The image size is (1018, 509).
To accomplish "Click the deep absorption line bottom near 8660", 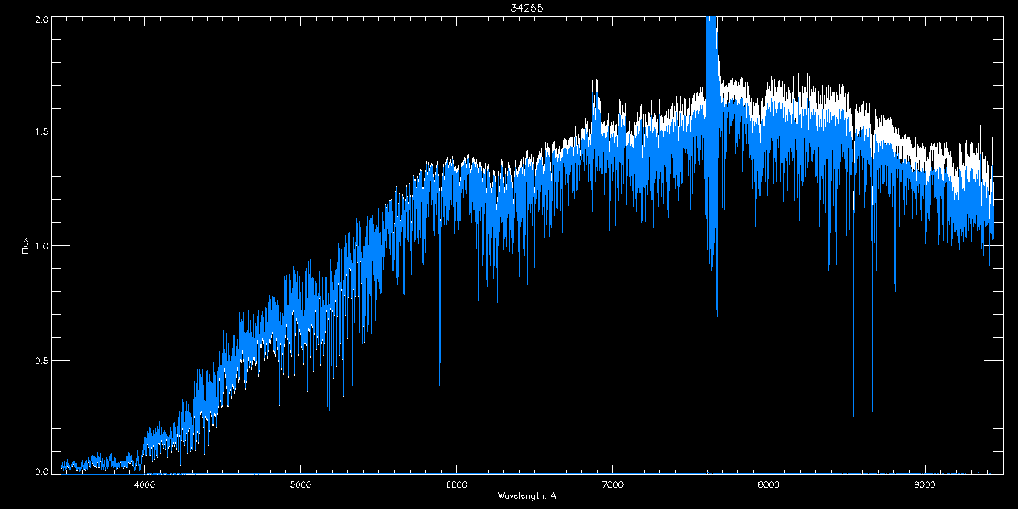I will (872, 410).
